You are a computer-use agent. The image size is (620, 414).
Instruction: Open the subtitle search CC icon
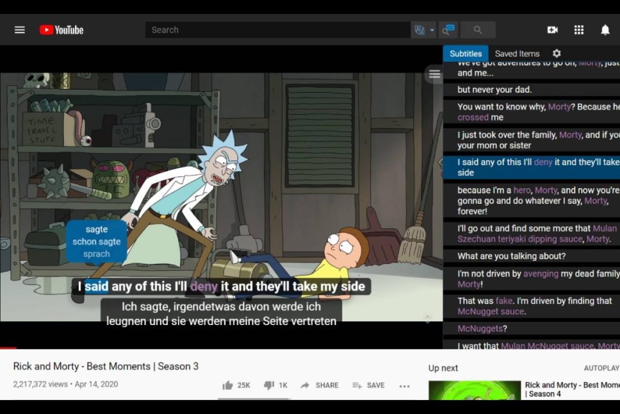448,30
